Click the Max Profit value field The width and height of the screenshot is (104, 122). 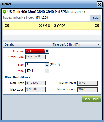click(36, 83)
